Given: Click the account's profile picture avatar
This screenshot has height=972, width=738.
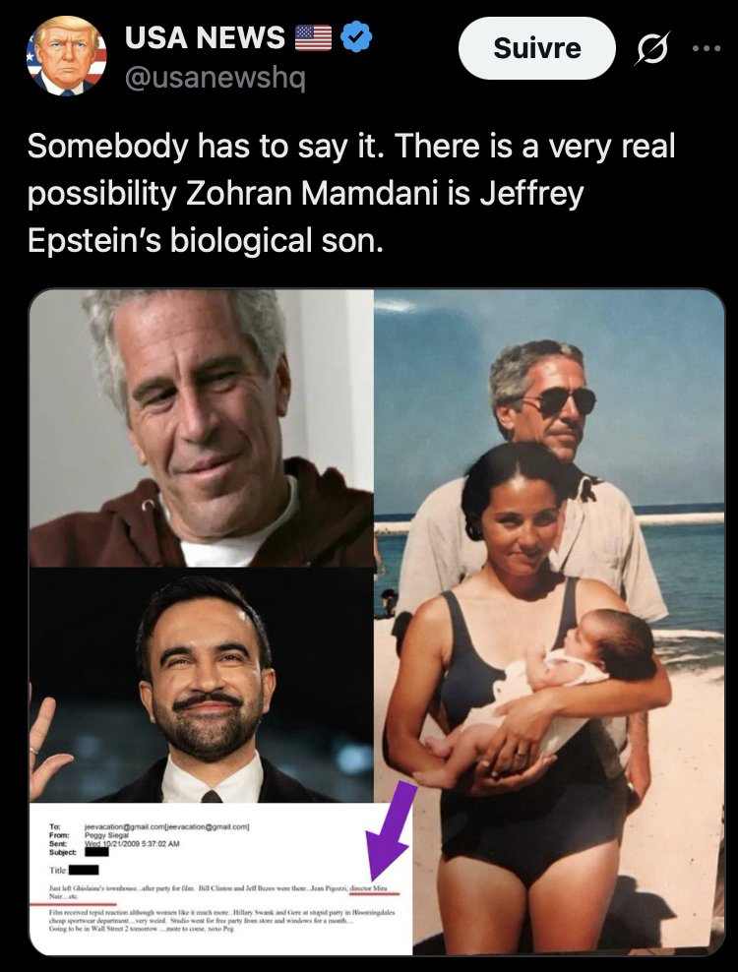Looking at the screenshot, I should (x=66, y=56).
